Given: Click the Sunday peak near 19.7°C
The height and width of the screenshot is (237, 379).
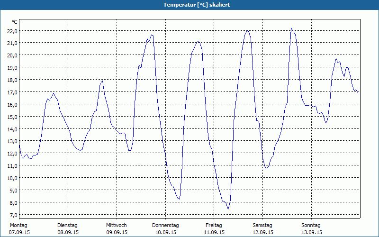Looking at the screenshot, I should (336, 58).
